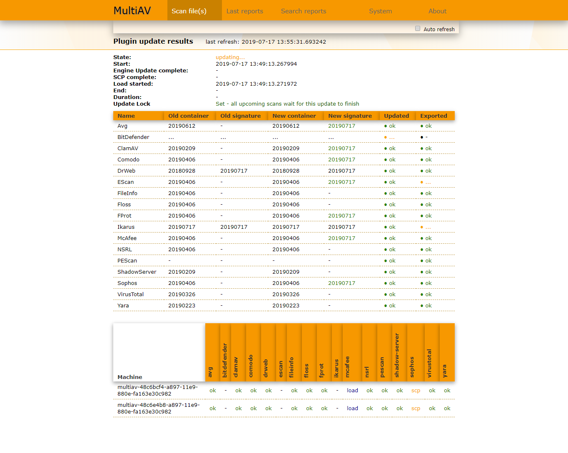The width and height of the screenshot is (568, 453).
Task: Click mcafee load status for multiav-48c6bcf4
Action: pos(352,391)
